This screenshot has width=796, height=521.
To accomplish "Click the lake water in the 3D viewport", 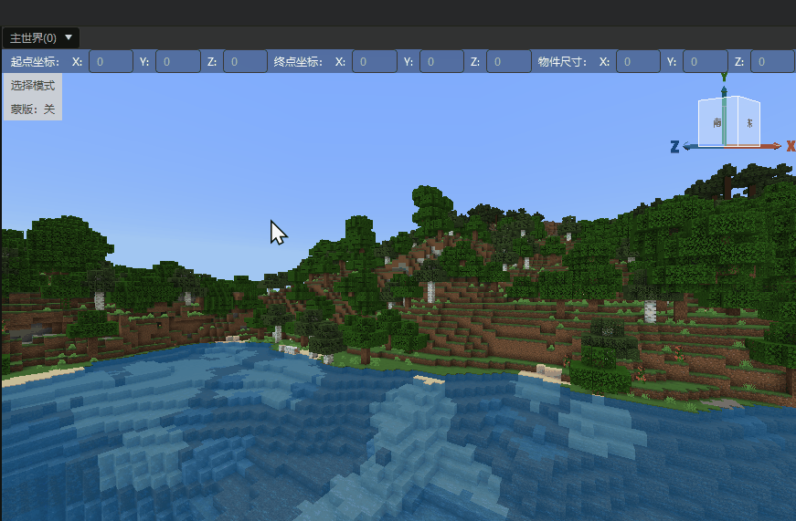I will pyautogui.click(x=274, y=438).
